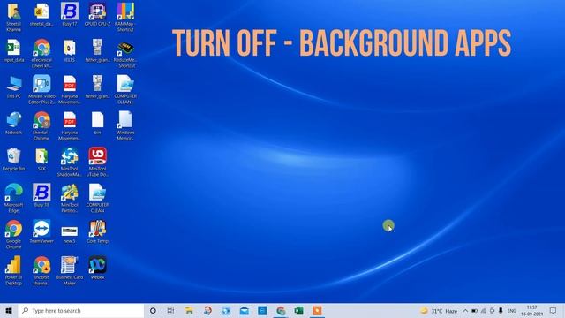Viewport: 565px width, 318px height.
Task: Open the ENG language switcher
Action: (x=512, y=311)
